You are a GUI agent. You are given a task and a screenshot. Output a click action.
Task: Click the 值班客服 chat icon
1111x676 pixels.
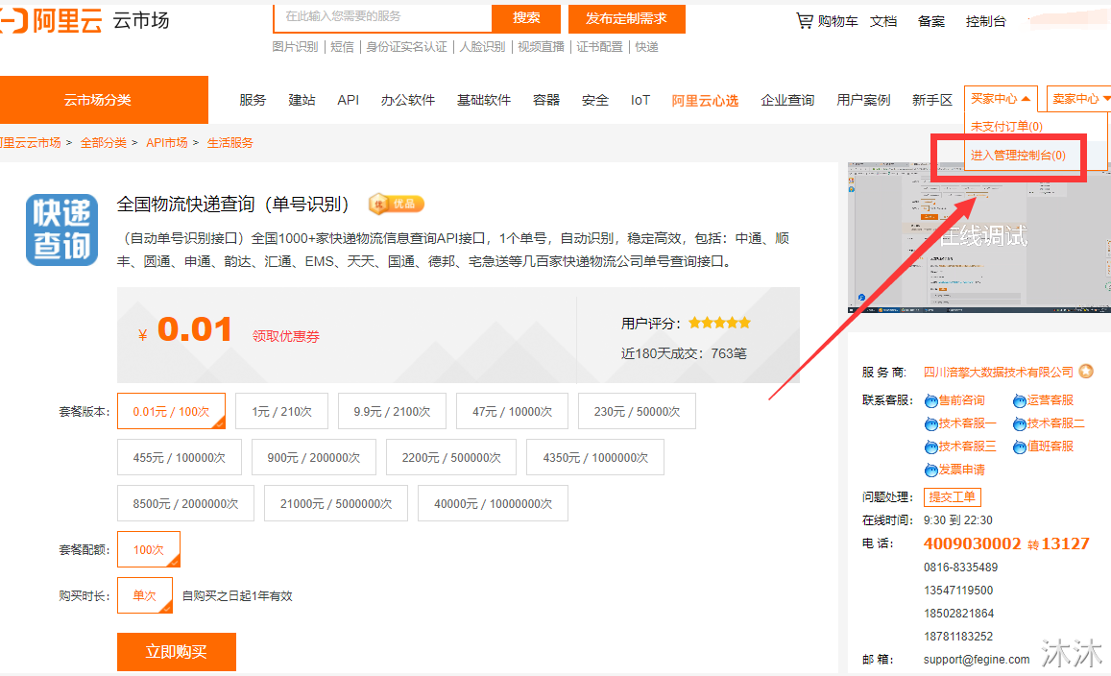tap(1020, 447)
